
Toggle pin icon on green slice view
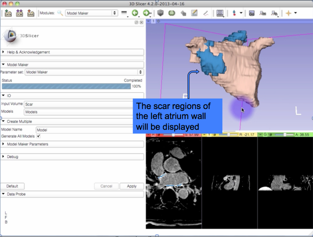click(x=260, y=135)
